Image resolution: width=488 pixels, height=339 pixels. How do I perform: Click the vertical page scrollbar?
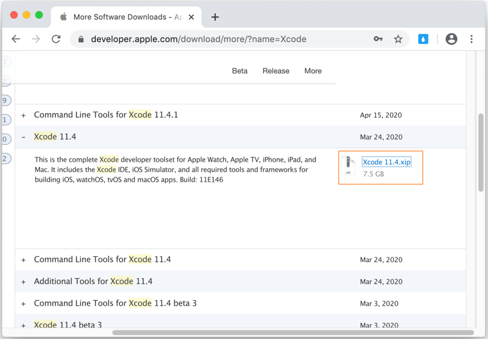click(480, 152)
